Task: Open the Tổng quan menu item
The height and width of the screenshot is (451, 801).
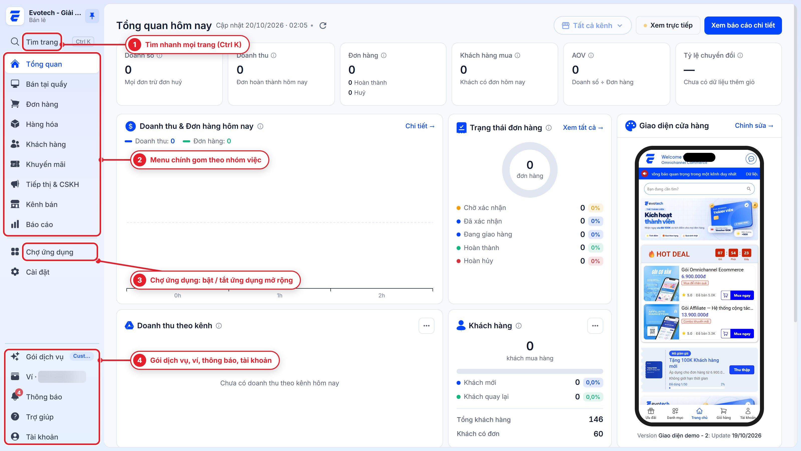Action: point(52,64)
